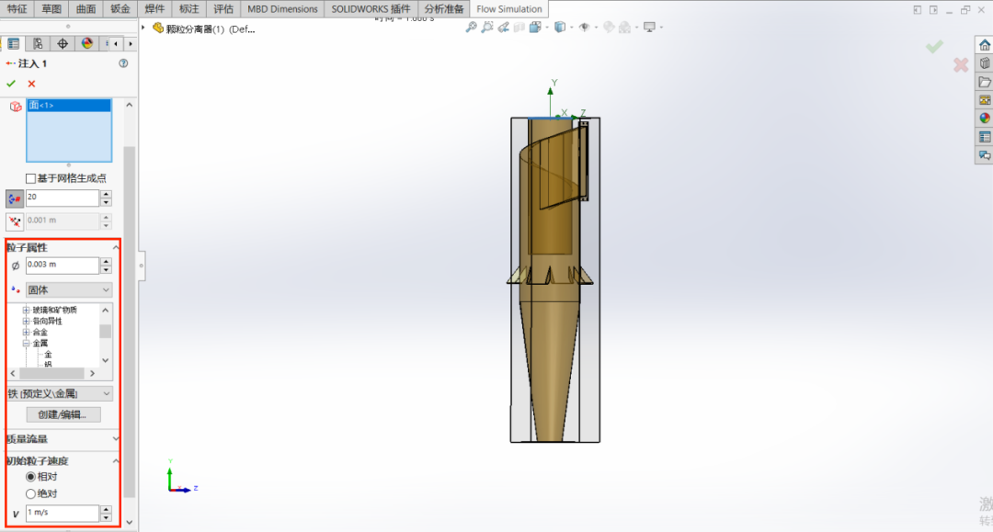The image size is (993, 532).
Task: Switch to the 曲面 tab
Action: click(86, 9)
